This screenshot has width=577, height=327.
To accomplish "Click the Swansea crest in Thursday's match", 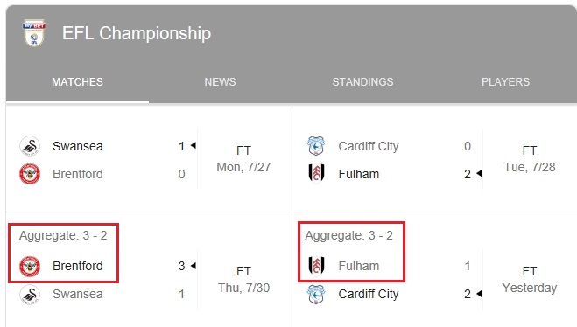I will 30,295.
